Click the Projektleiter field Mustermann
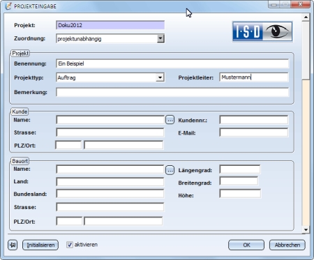 254,77
